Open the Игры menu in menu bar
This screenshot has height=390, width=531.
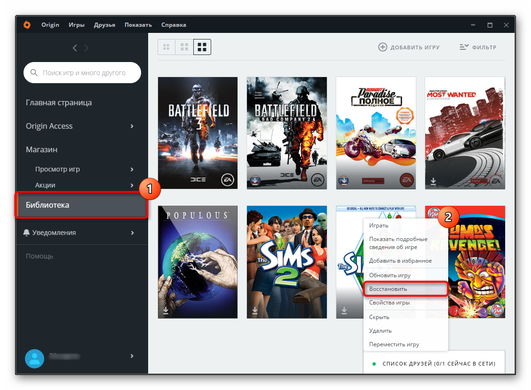pos(76,25)
